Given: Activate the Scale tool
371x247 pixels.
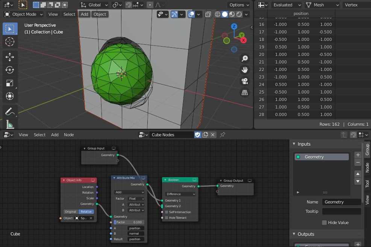Looking at the screenshot, I should click(x=10, y=83).
